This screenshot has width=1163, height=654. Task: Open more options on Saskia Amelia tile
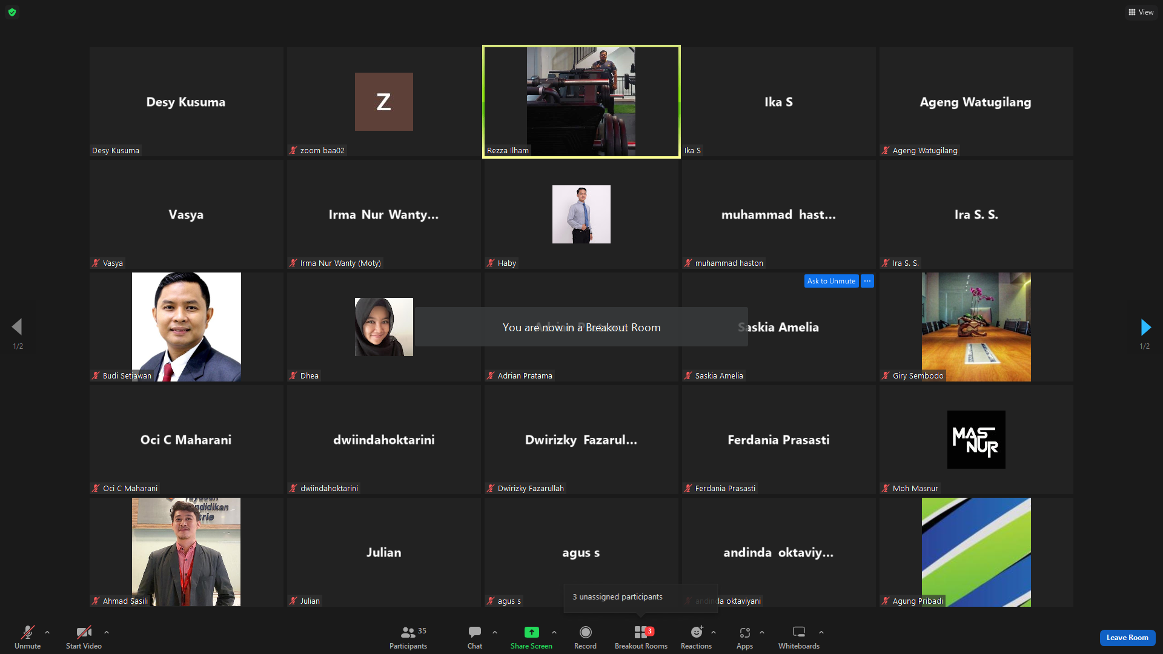[x=867, y=281]
